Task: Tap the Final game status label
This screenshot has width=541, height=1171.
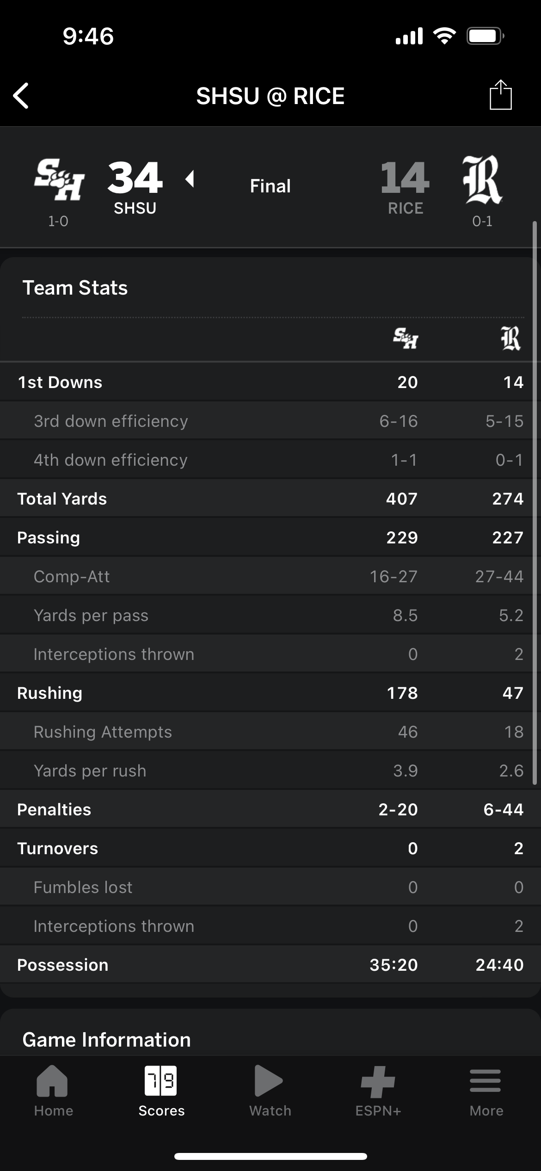Action: 270,186
